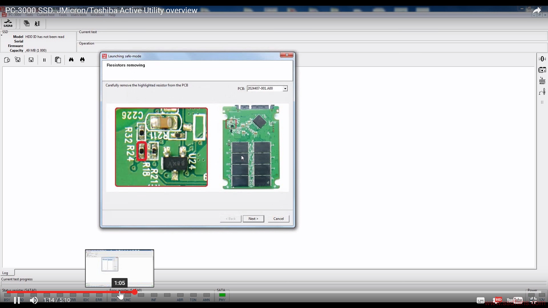The height and width of the screenshot is (308, 548).
Task: Click the first toolbar icon with arrow
Action: 7,60
